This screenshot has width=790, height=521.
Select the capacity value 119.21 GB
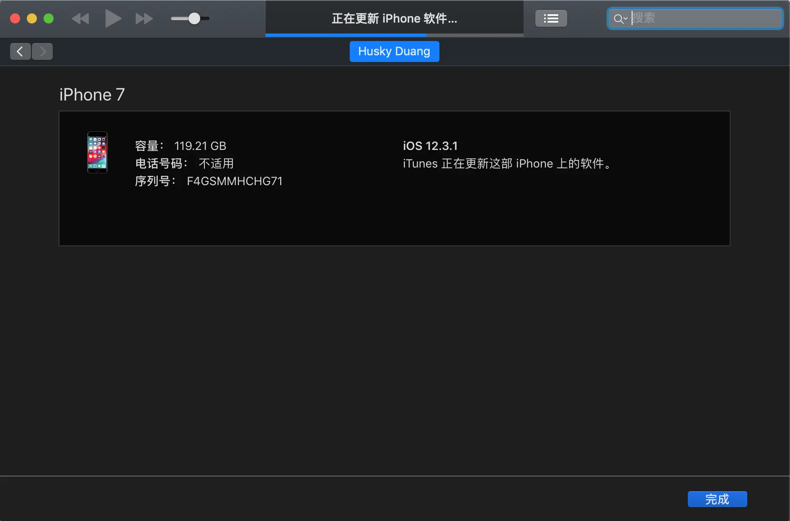click(x=200, y=146)
